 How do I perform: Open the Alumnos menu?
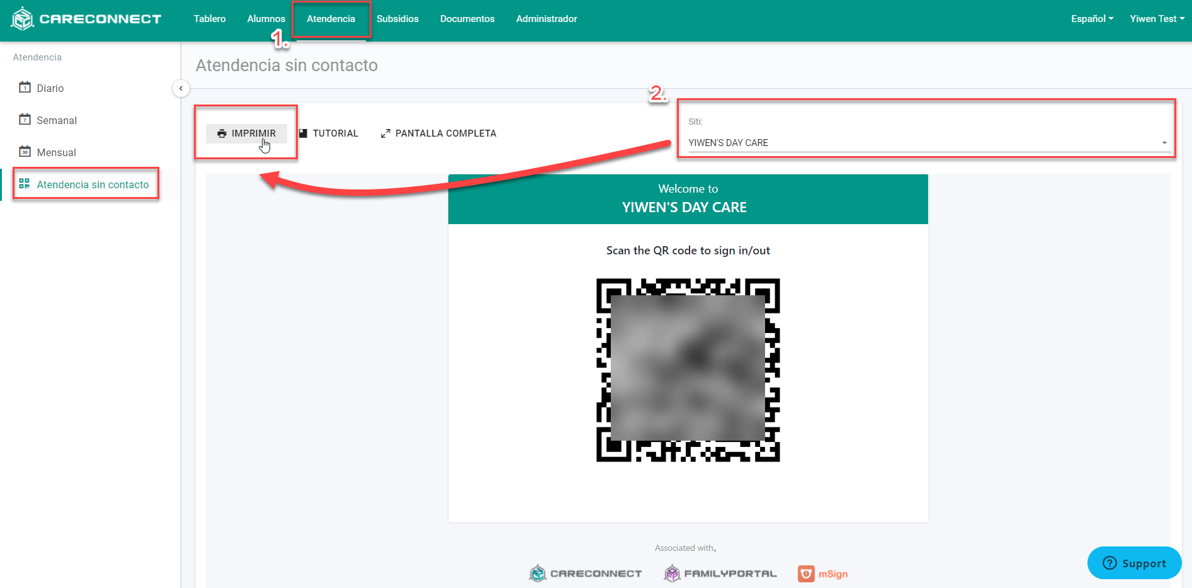266,19
